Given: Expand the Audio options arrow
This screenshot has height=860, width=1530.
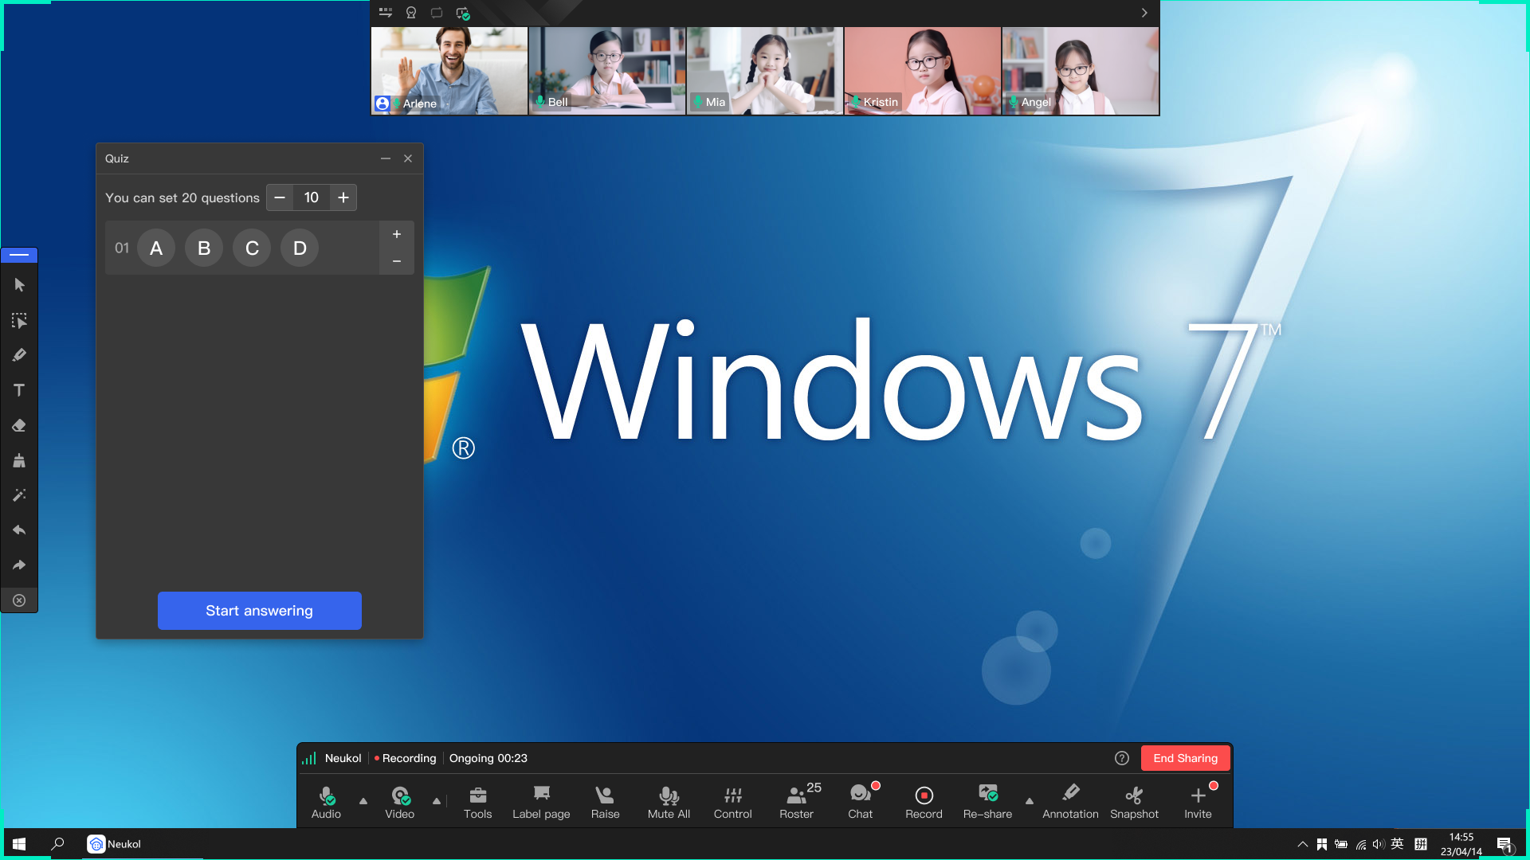Looking at the screenshot, I should pos(363,801).
